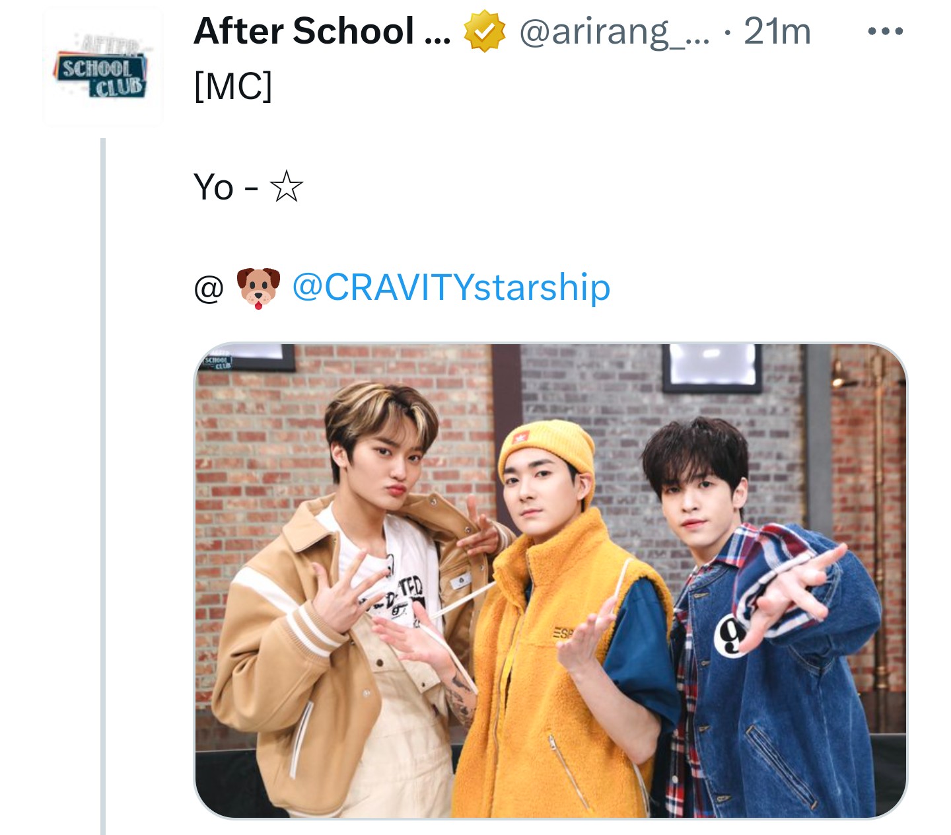951x835 pixels.
Task: Click the "9" patch on denim jacket
Action: click(x=730, y=635)
